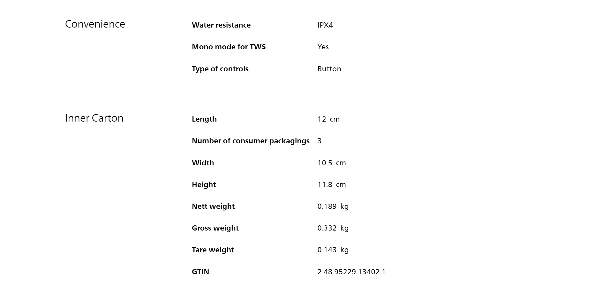616x285 pixels.
Task: Click the Yes value for Mono mode
Action: click(323, 47)
